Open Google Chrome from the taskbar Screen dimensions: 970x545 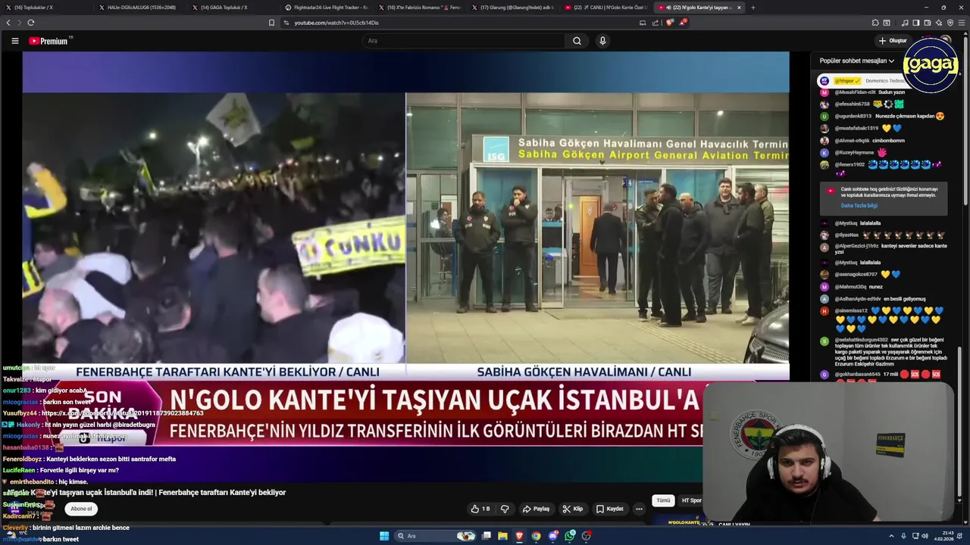click(x=536, y=536)
